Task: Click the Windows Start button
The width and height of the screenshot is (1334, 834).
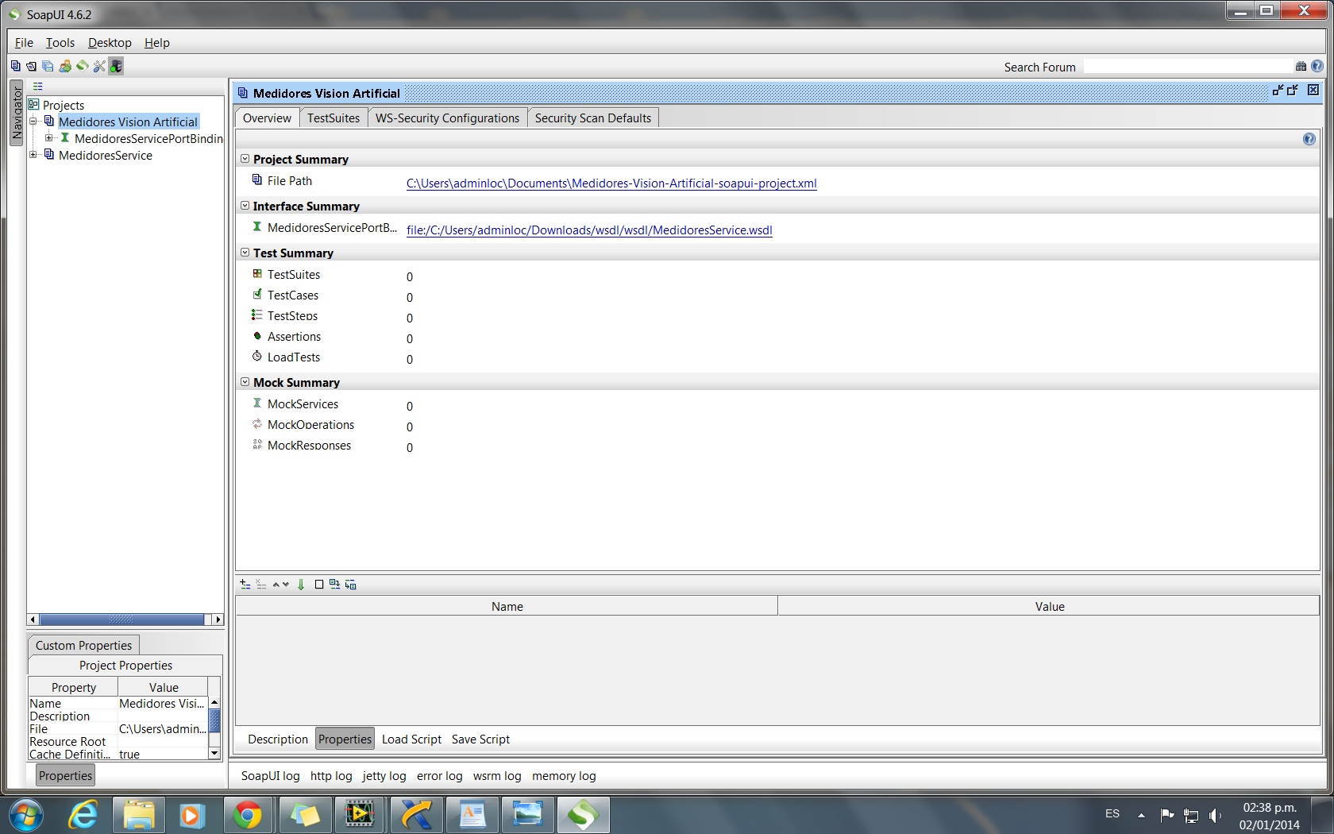Action: click(26, 816)
